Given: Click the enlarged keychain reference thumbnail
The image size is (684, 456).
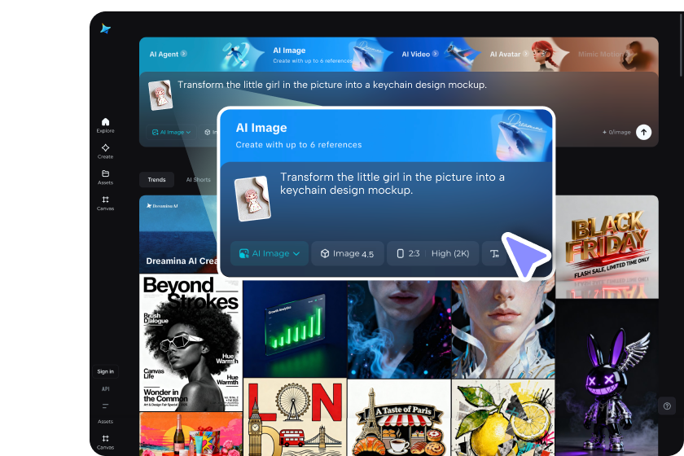Looking at the screenshot, I should pos(252,199).
